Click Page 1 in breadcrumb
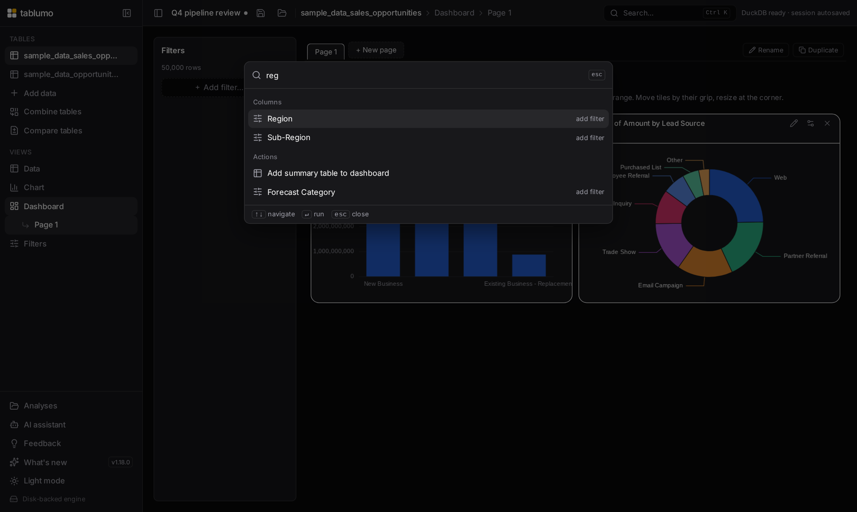This screenshot has height=512, width=857. pyautogui.click(x=500, y=13)
